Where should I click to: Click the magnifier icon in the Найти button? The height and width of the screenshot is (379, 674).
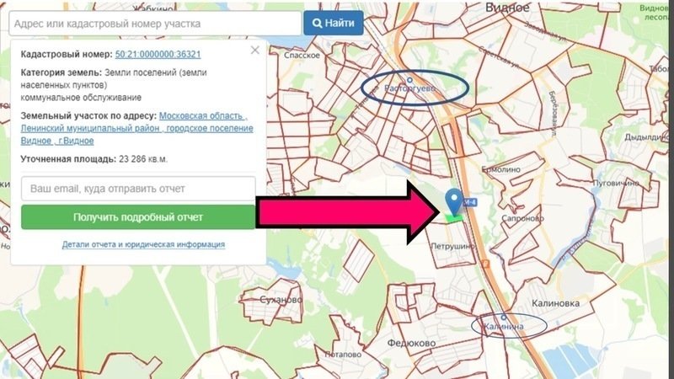pyautogui.click(x=318, y=24)
